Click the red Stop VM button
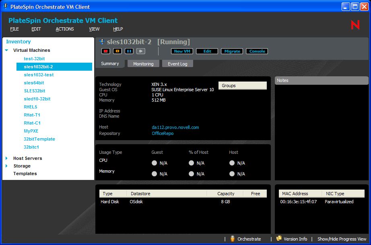The height and width of the screenshot is (245, 371). (105, 51)
